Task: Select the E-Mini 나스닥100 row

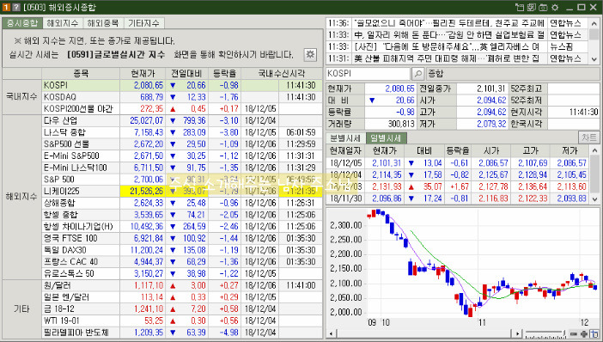Action: pyautogui.click(x=182, y=168)
